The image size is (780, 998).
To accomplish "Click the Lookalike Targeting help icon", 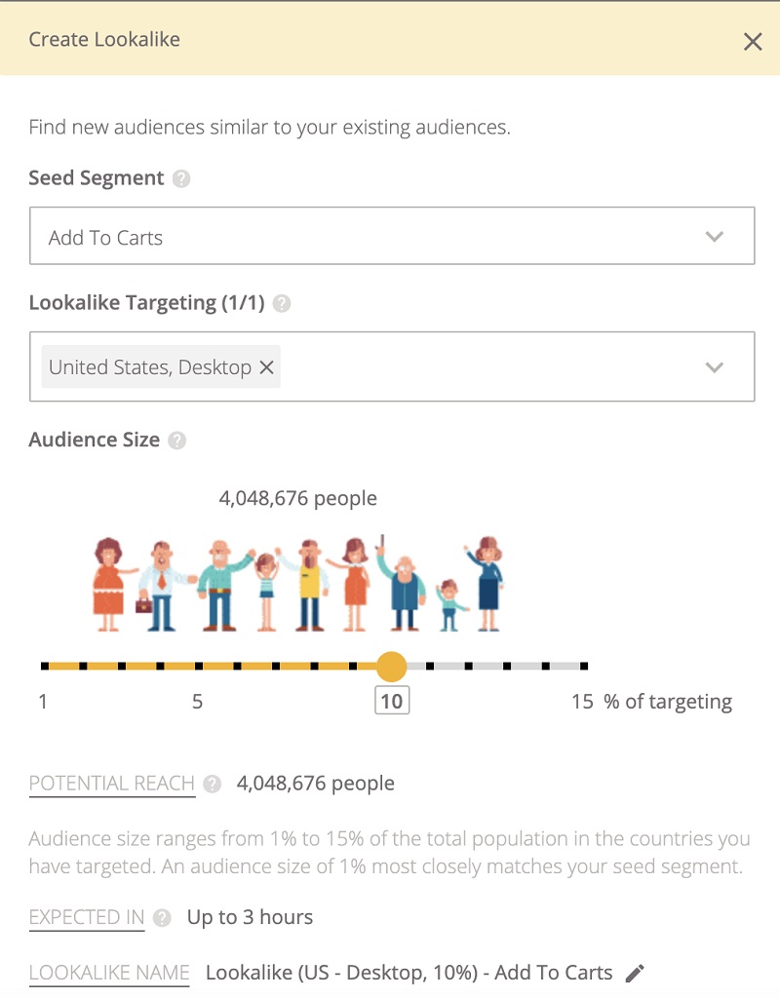I will click(282, 304).
